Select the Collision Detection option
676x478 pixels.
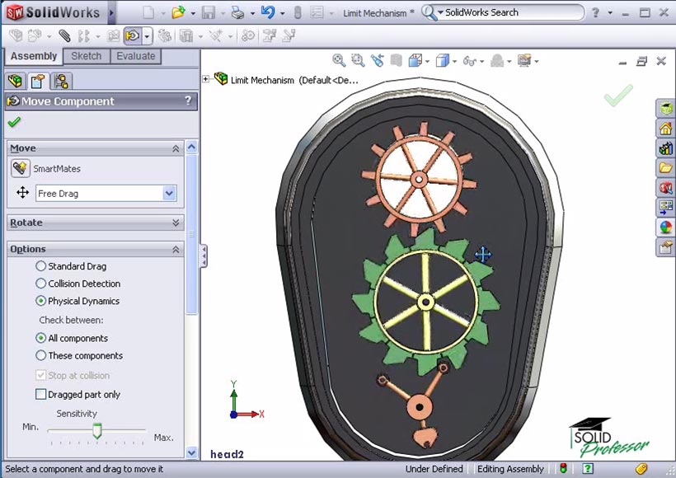pyautogui.click(x=41, y=284)
